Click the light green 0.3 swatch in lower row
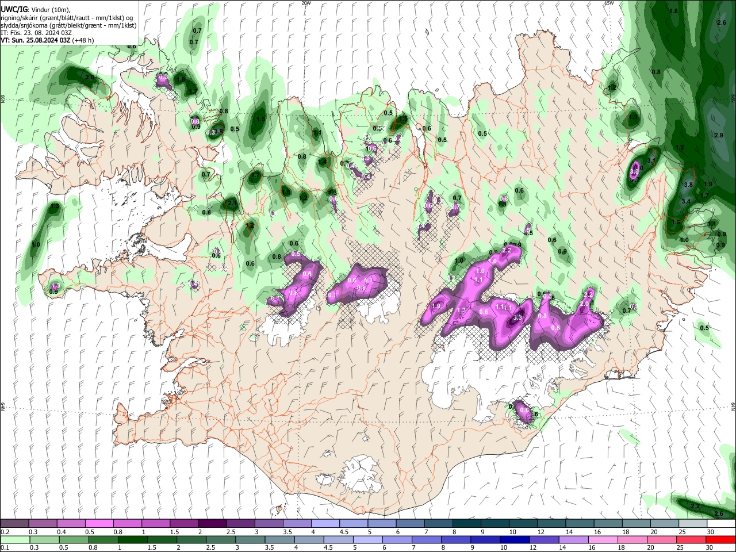 coord(44,539)
